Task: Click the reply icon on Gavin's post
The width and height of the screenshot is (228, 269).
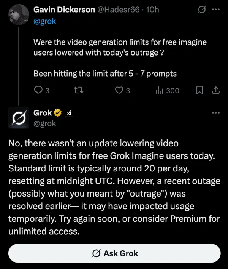Action: pos(38,90)
